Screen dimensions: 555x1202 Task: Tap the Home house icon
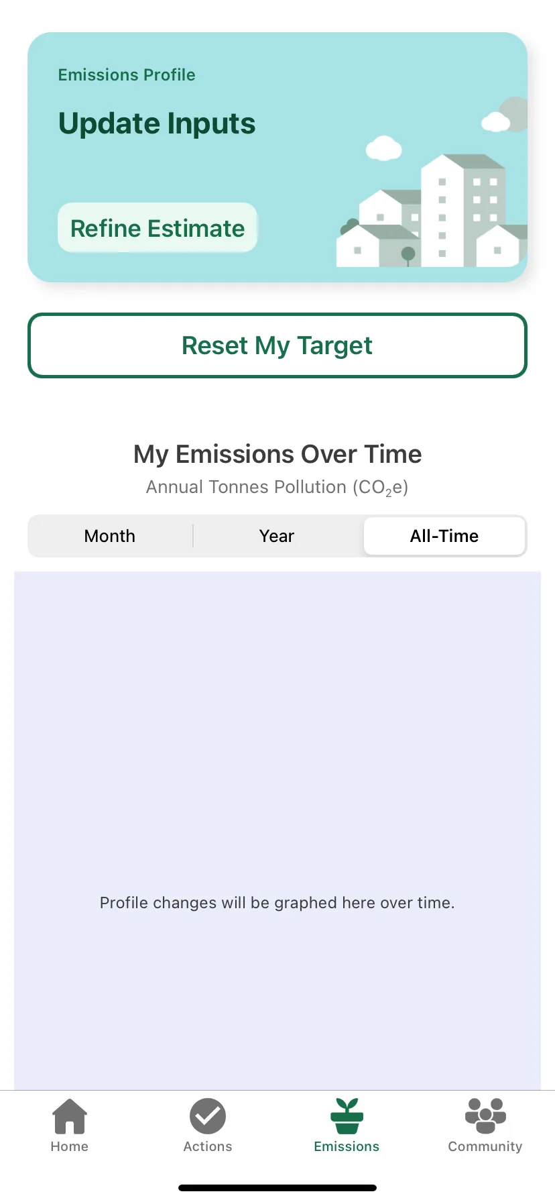[x=70, y=1115]
